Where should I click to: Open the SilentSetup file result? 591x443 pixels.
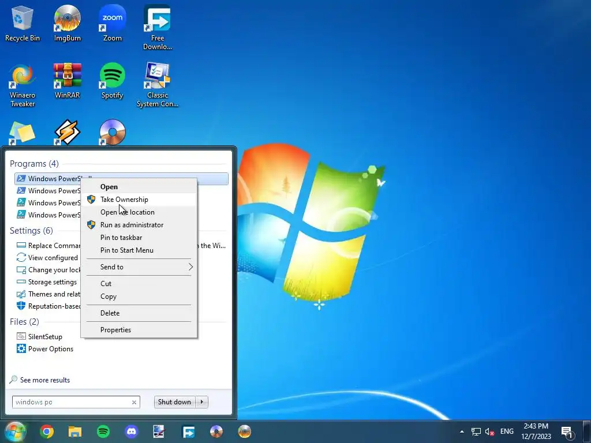(39, 337)
